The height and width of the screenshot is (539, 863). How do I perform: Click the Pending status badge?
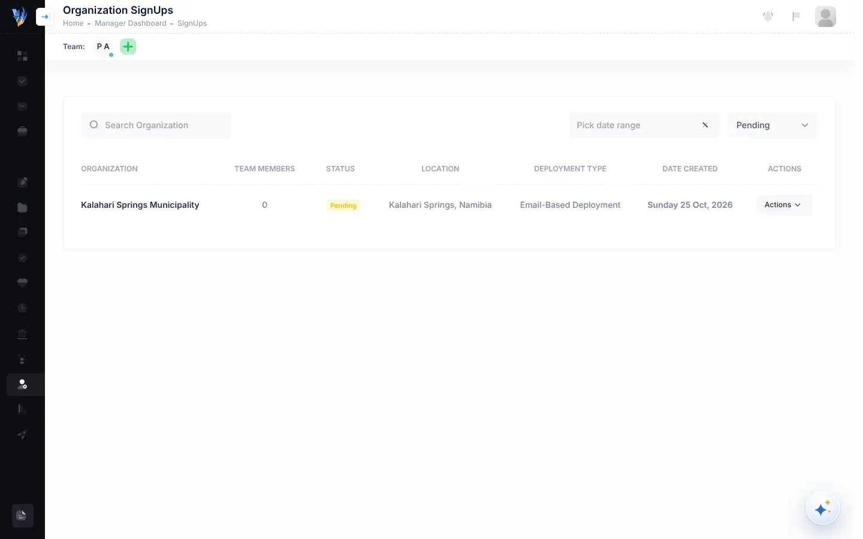(x=343, y=205)
